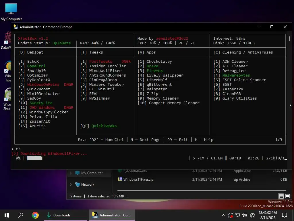Viewport: 294px width, 221px height.
Task: Open the notification center icon
Action: [x=285, y=215]
